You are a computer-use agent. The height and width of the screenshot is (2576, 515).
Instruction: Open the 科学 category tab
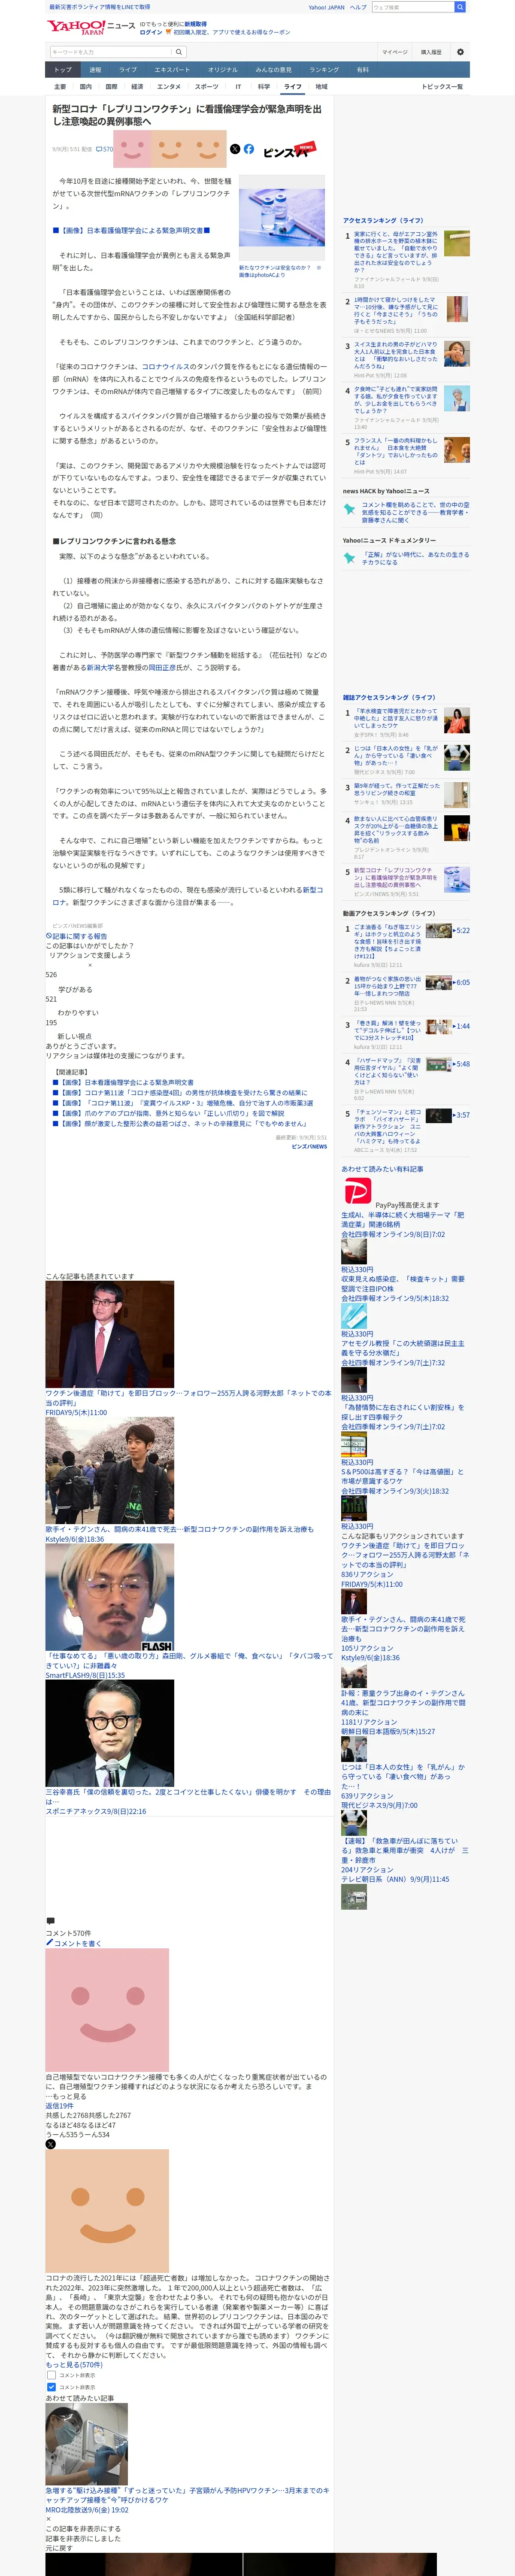[x=263, y=87]
